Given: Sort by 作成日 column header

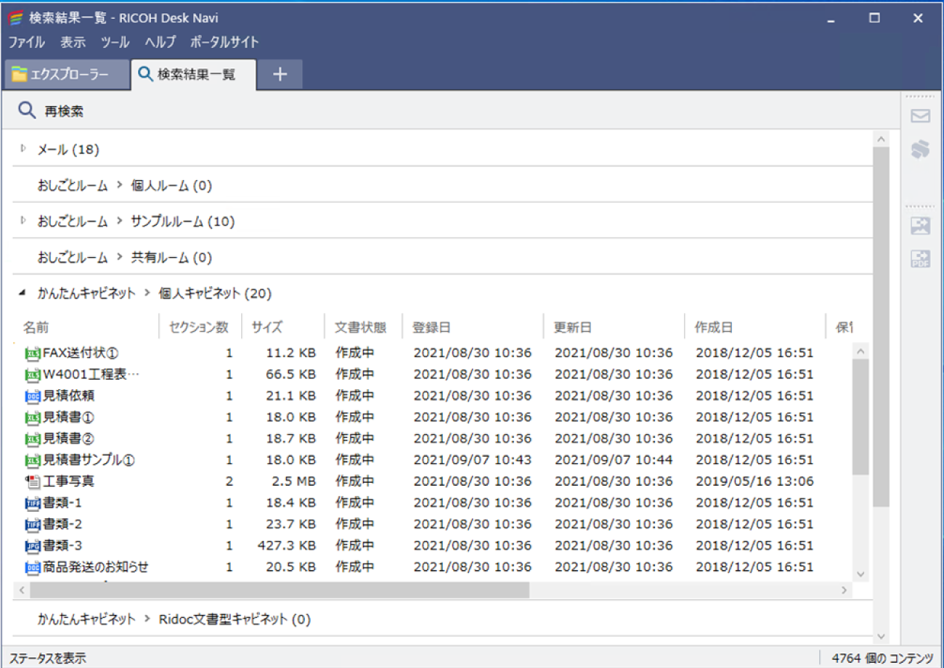Looking at the screenshot, I should pos(754,327).
